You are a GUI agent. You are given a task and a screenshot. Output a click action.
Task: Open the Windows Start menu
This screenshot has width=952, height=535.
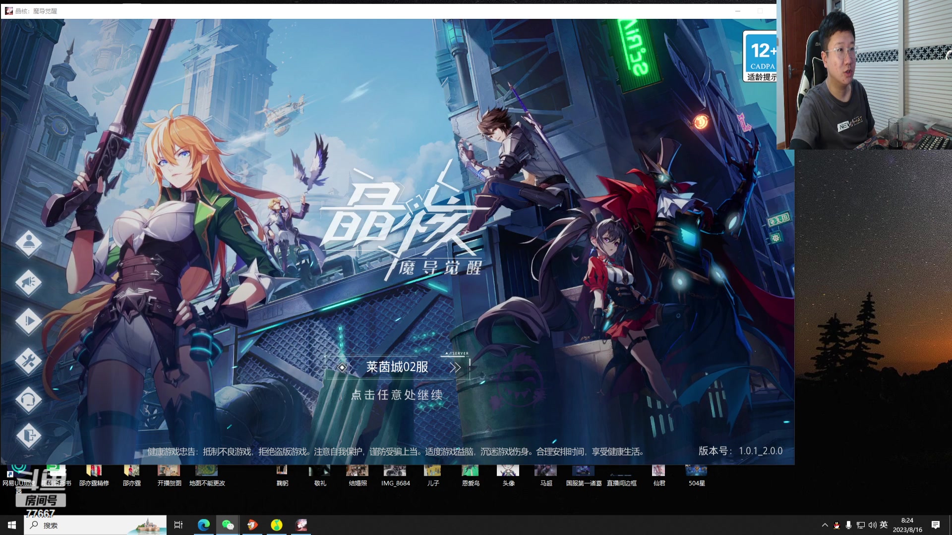[x=12, y=525]
